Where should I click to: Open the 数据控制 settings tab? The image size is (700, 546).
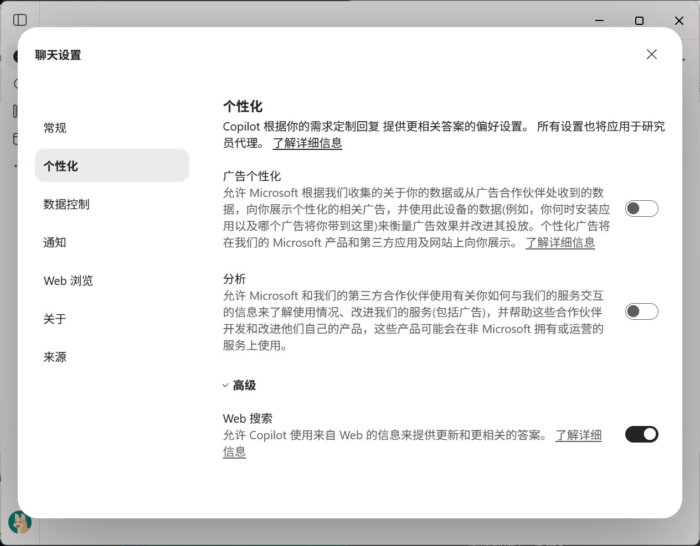(112, 204)
